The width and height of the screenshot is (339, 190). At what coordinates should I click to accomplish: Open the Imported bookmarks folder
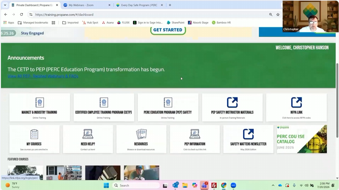pyautogui.click(x=70, y=22)
